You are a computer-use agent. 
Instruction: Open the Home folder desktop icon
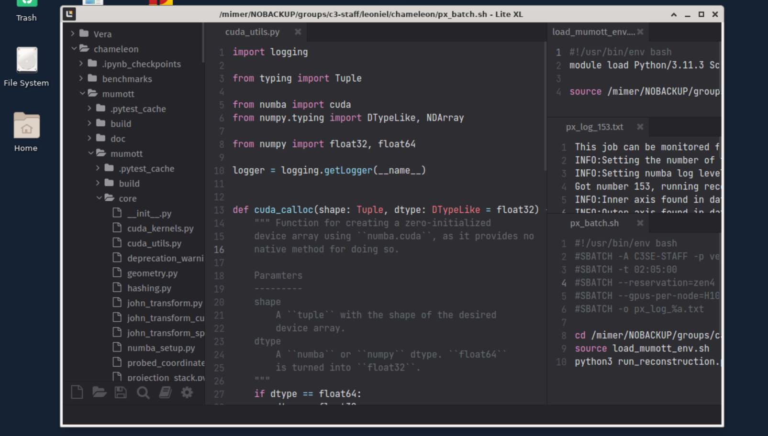26,132
